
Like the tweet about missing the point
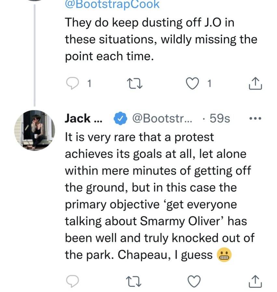pyautogui.click(x=192, y=83)
